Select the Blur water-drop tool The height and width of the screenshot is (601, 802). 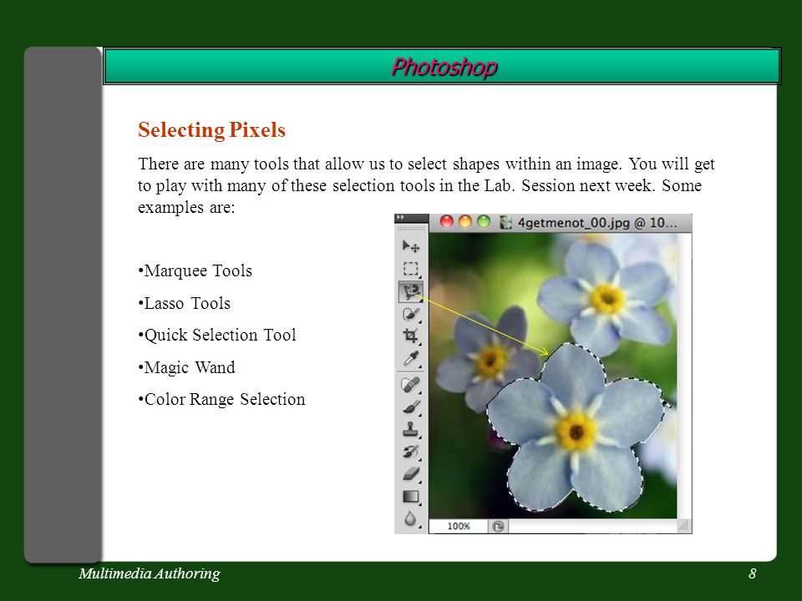[411, 518]
